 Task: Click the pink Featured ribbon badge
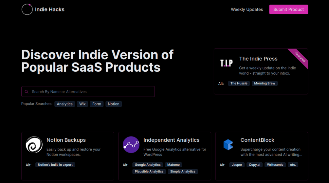coord(300,57)
